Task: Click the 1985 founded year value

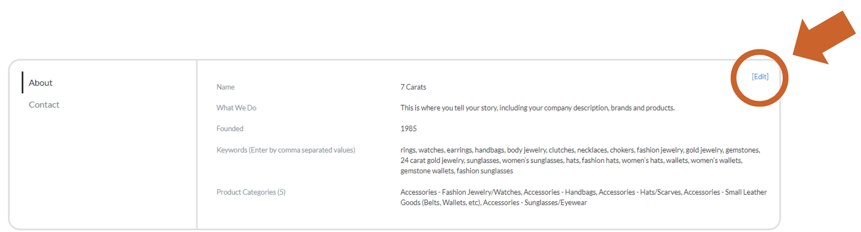Action: point(408,128)
